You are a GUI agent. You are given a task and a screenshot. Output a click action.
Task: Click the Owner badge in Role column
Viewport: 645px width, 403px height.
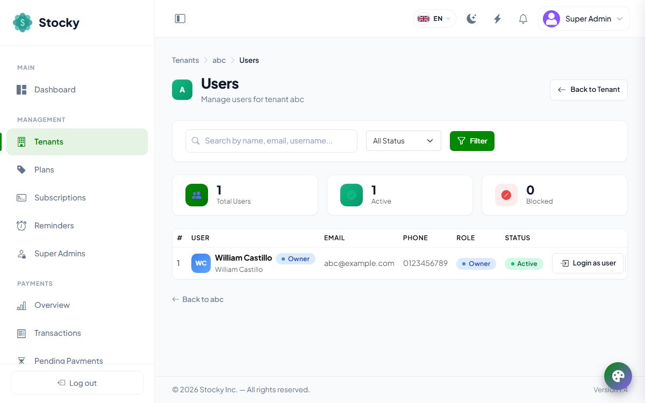[476, 263]
